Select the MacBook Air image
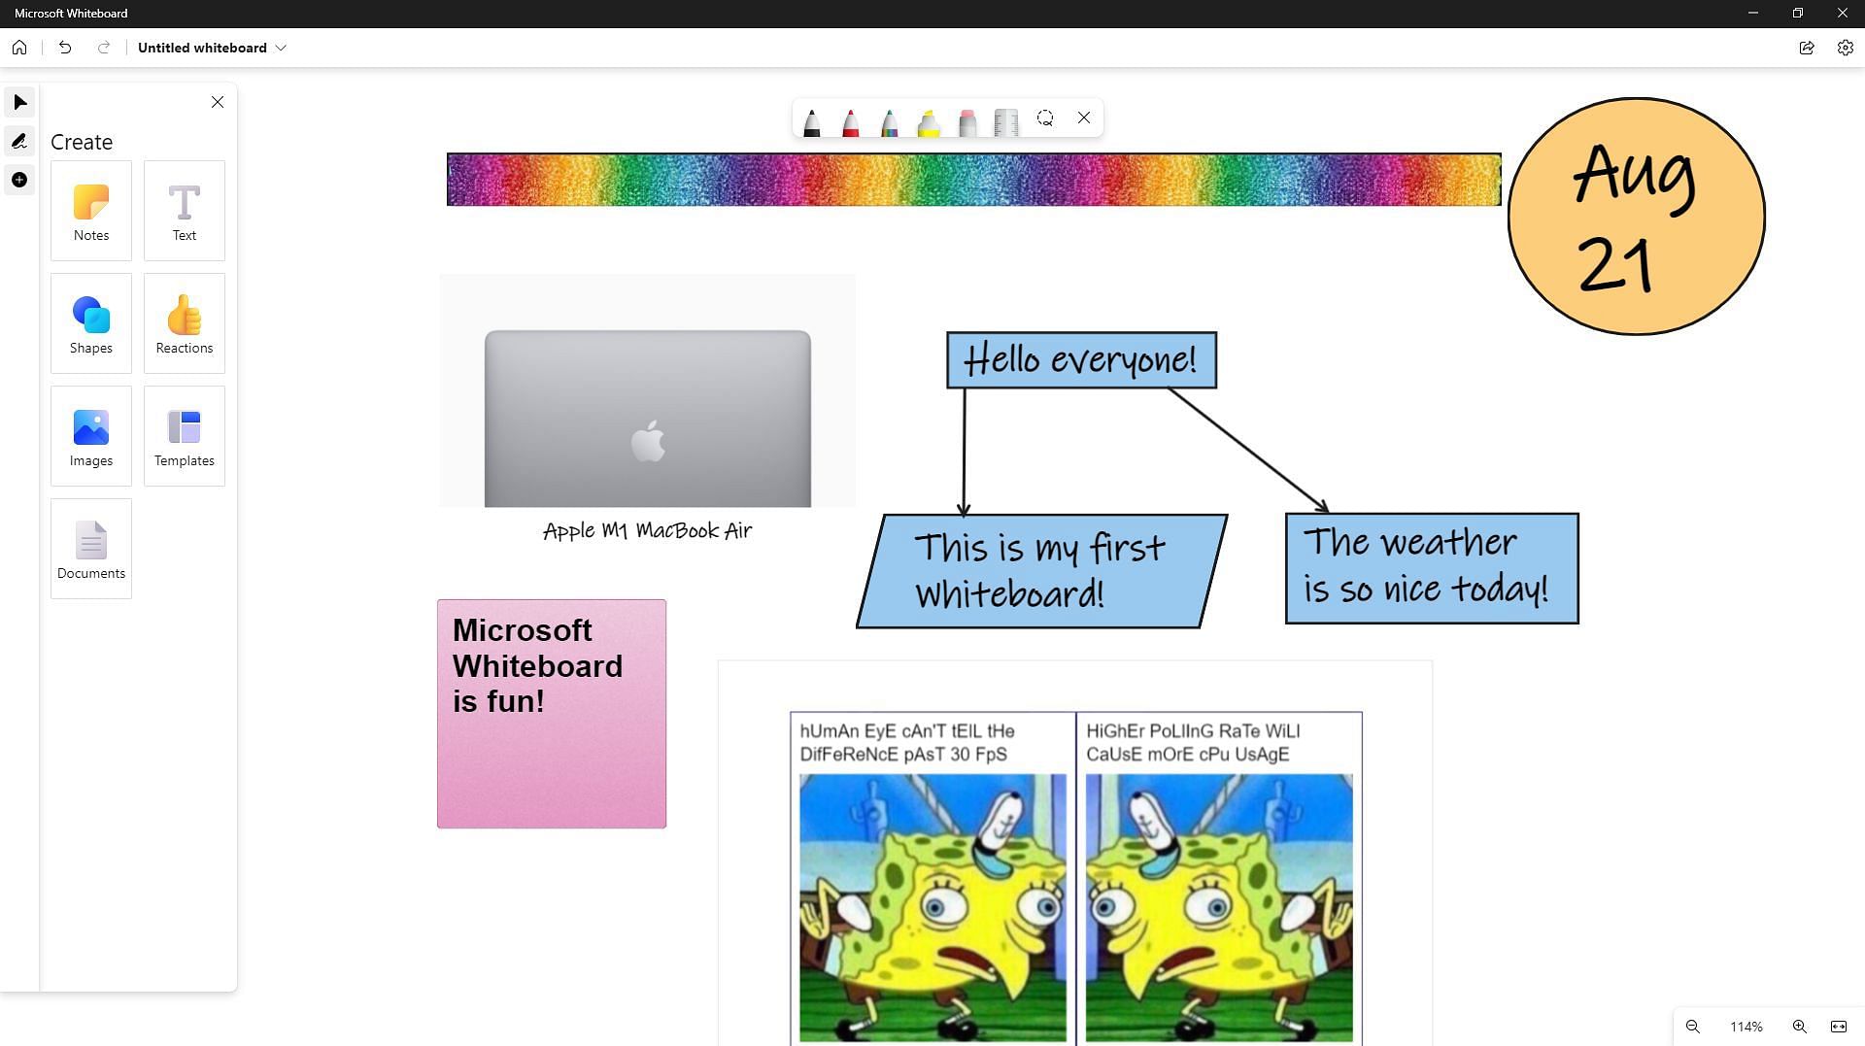Screen dimensions: 1865x1046 pyautogui.click(x=647, y=390)
